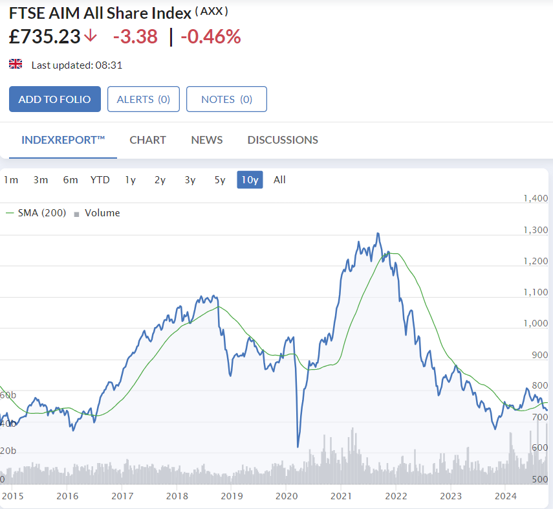553x509 pixels.
Task: Go to the Discussions tab
Action: [283, 140]
